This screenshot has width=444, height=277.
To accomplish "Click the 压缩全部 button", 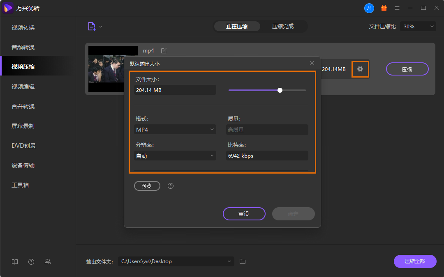I will coord(415,261).
